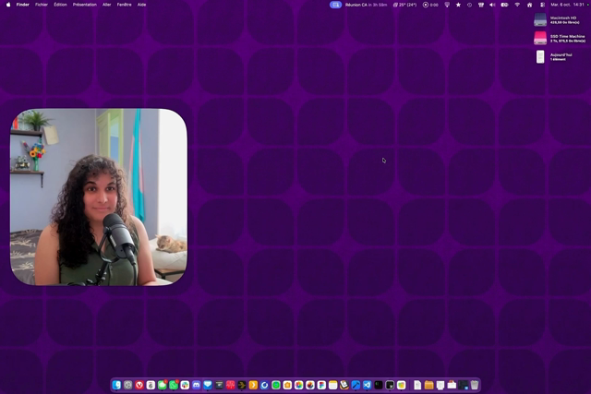
Task: Open Finder from the Dock
Action: pyautogui.click(x=116, y=385)
